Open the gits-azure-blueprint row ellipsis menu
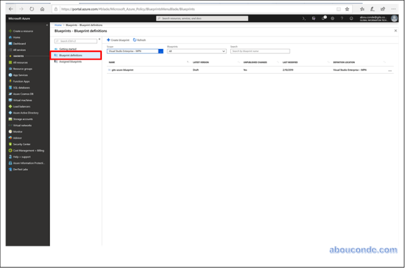This screenshot has height=268, width=406. 390,70
